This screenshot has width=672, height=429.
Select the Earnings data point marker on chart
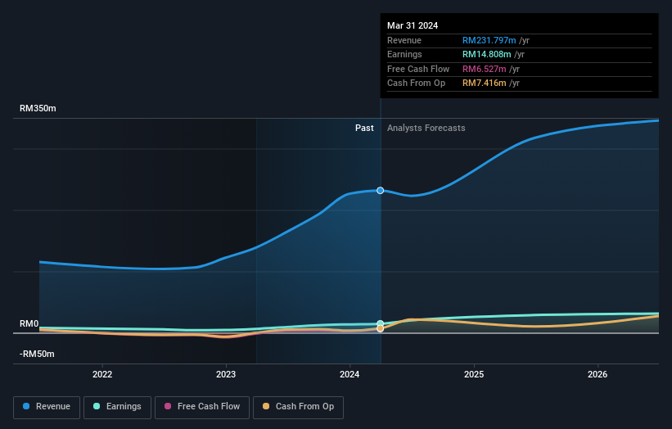(x=380, y=323)
